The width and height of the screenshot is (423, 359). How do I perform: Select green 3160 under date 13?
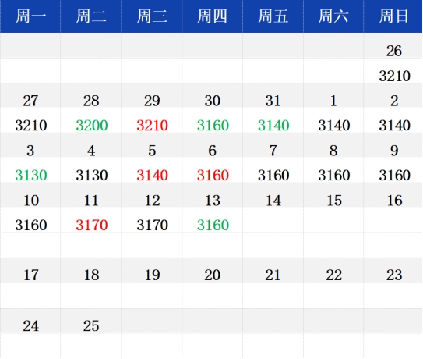[x=213, y=225]
